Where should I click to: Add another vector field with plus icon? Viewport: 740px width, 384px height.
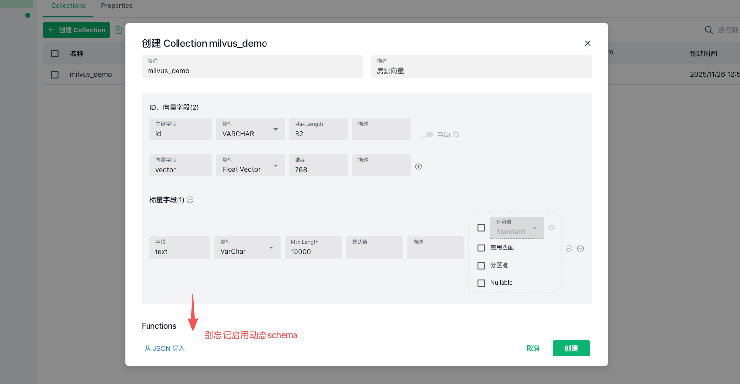419,166
